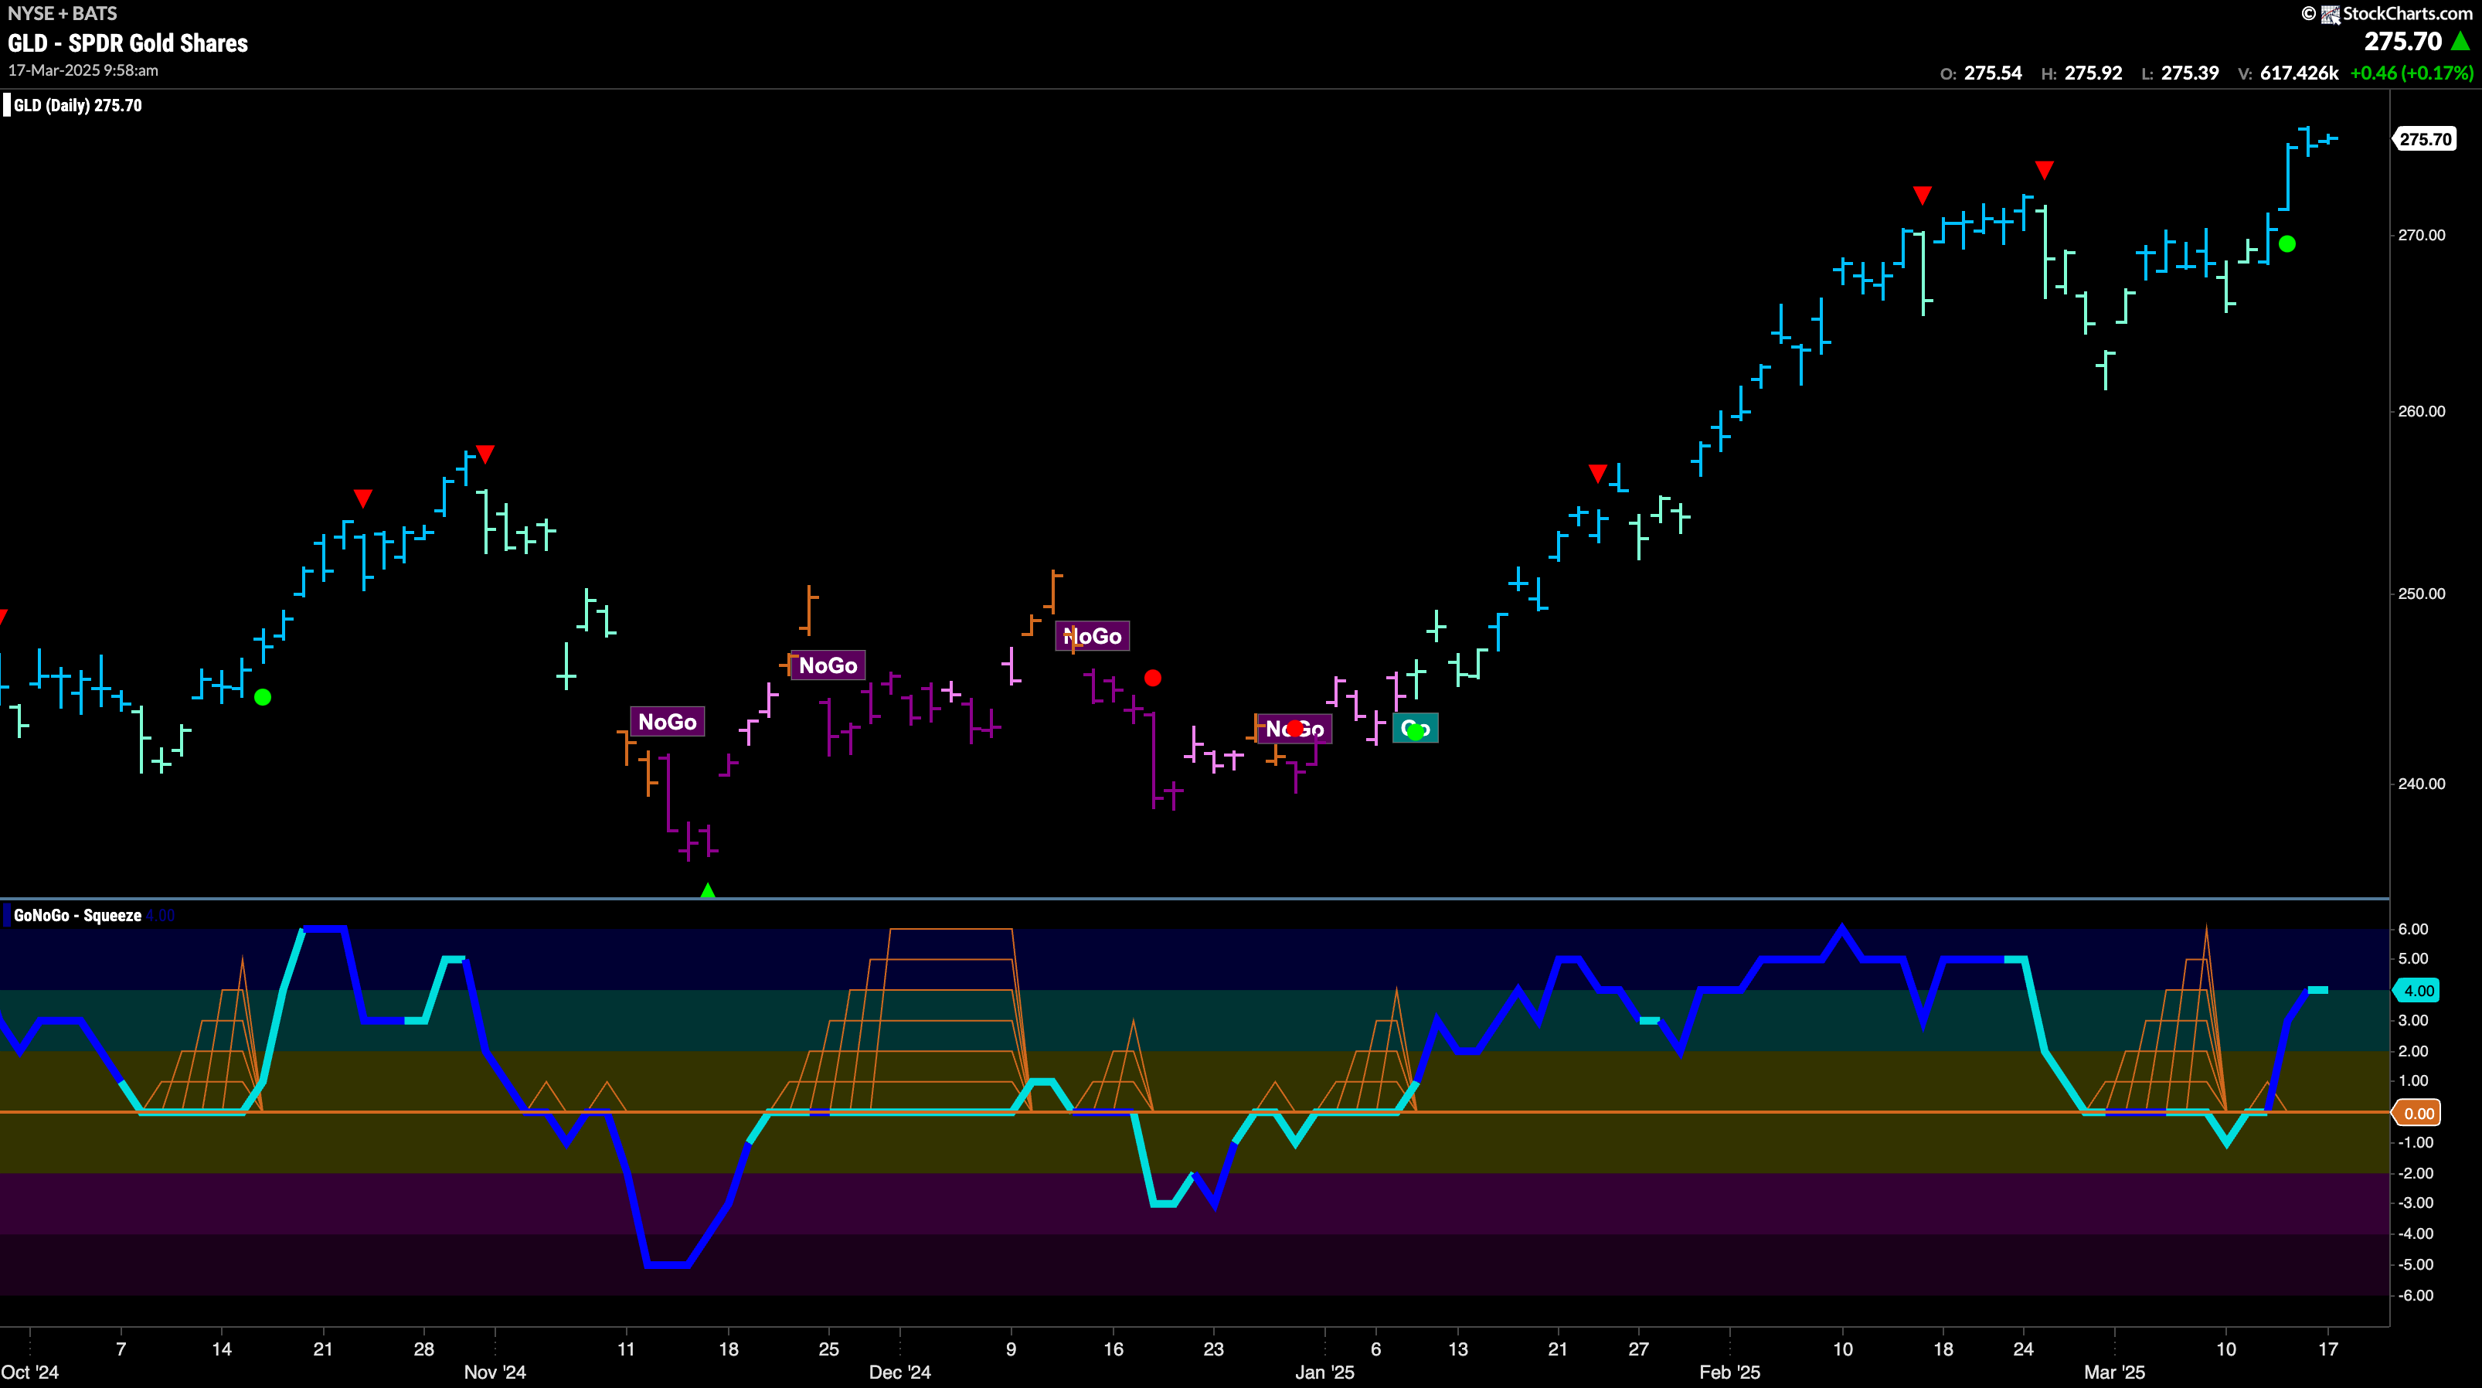Click the © StockCharts.com text
Screen dimensions: 2482x1388
pos(2388,13)
